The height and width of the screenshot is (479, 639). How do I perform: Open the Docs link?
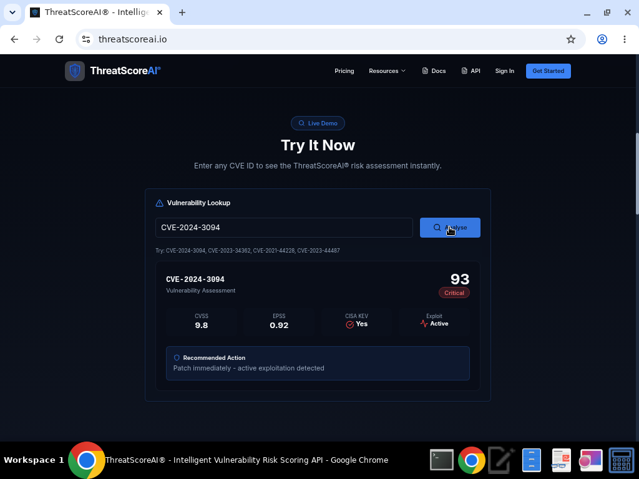click(x=434, y=71)
